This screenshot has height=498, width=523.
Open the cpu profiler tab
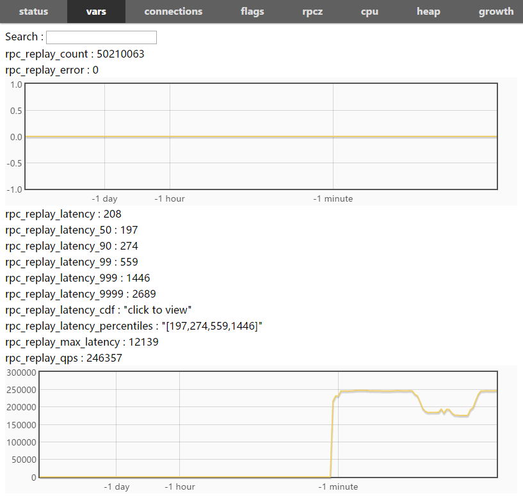[369, 12]
